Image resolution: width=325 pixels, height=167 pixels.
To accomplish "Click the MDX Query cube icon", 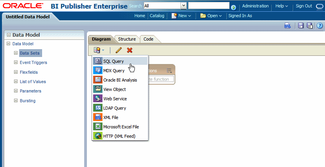I will 97,70.
